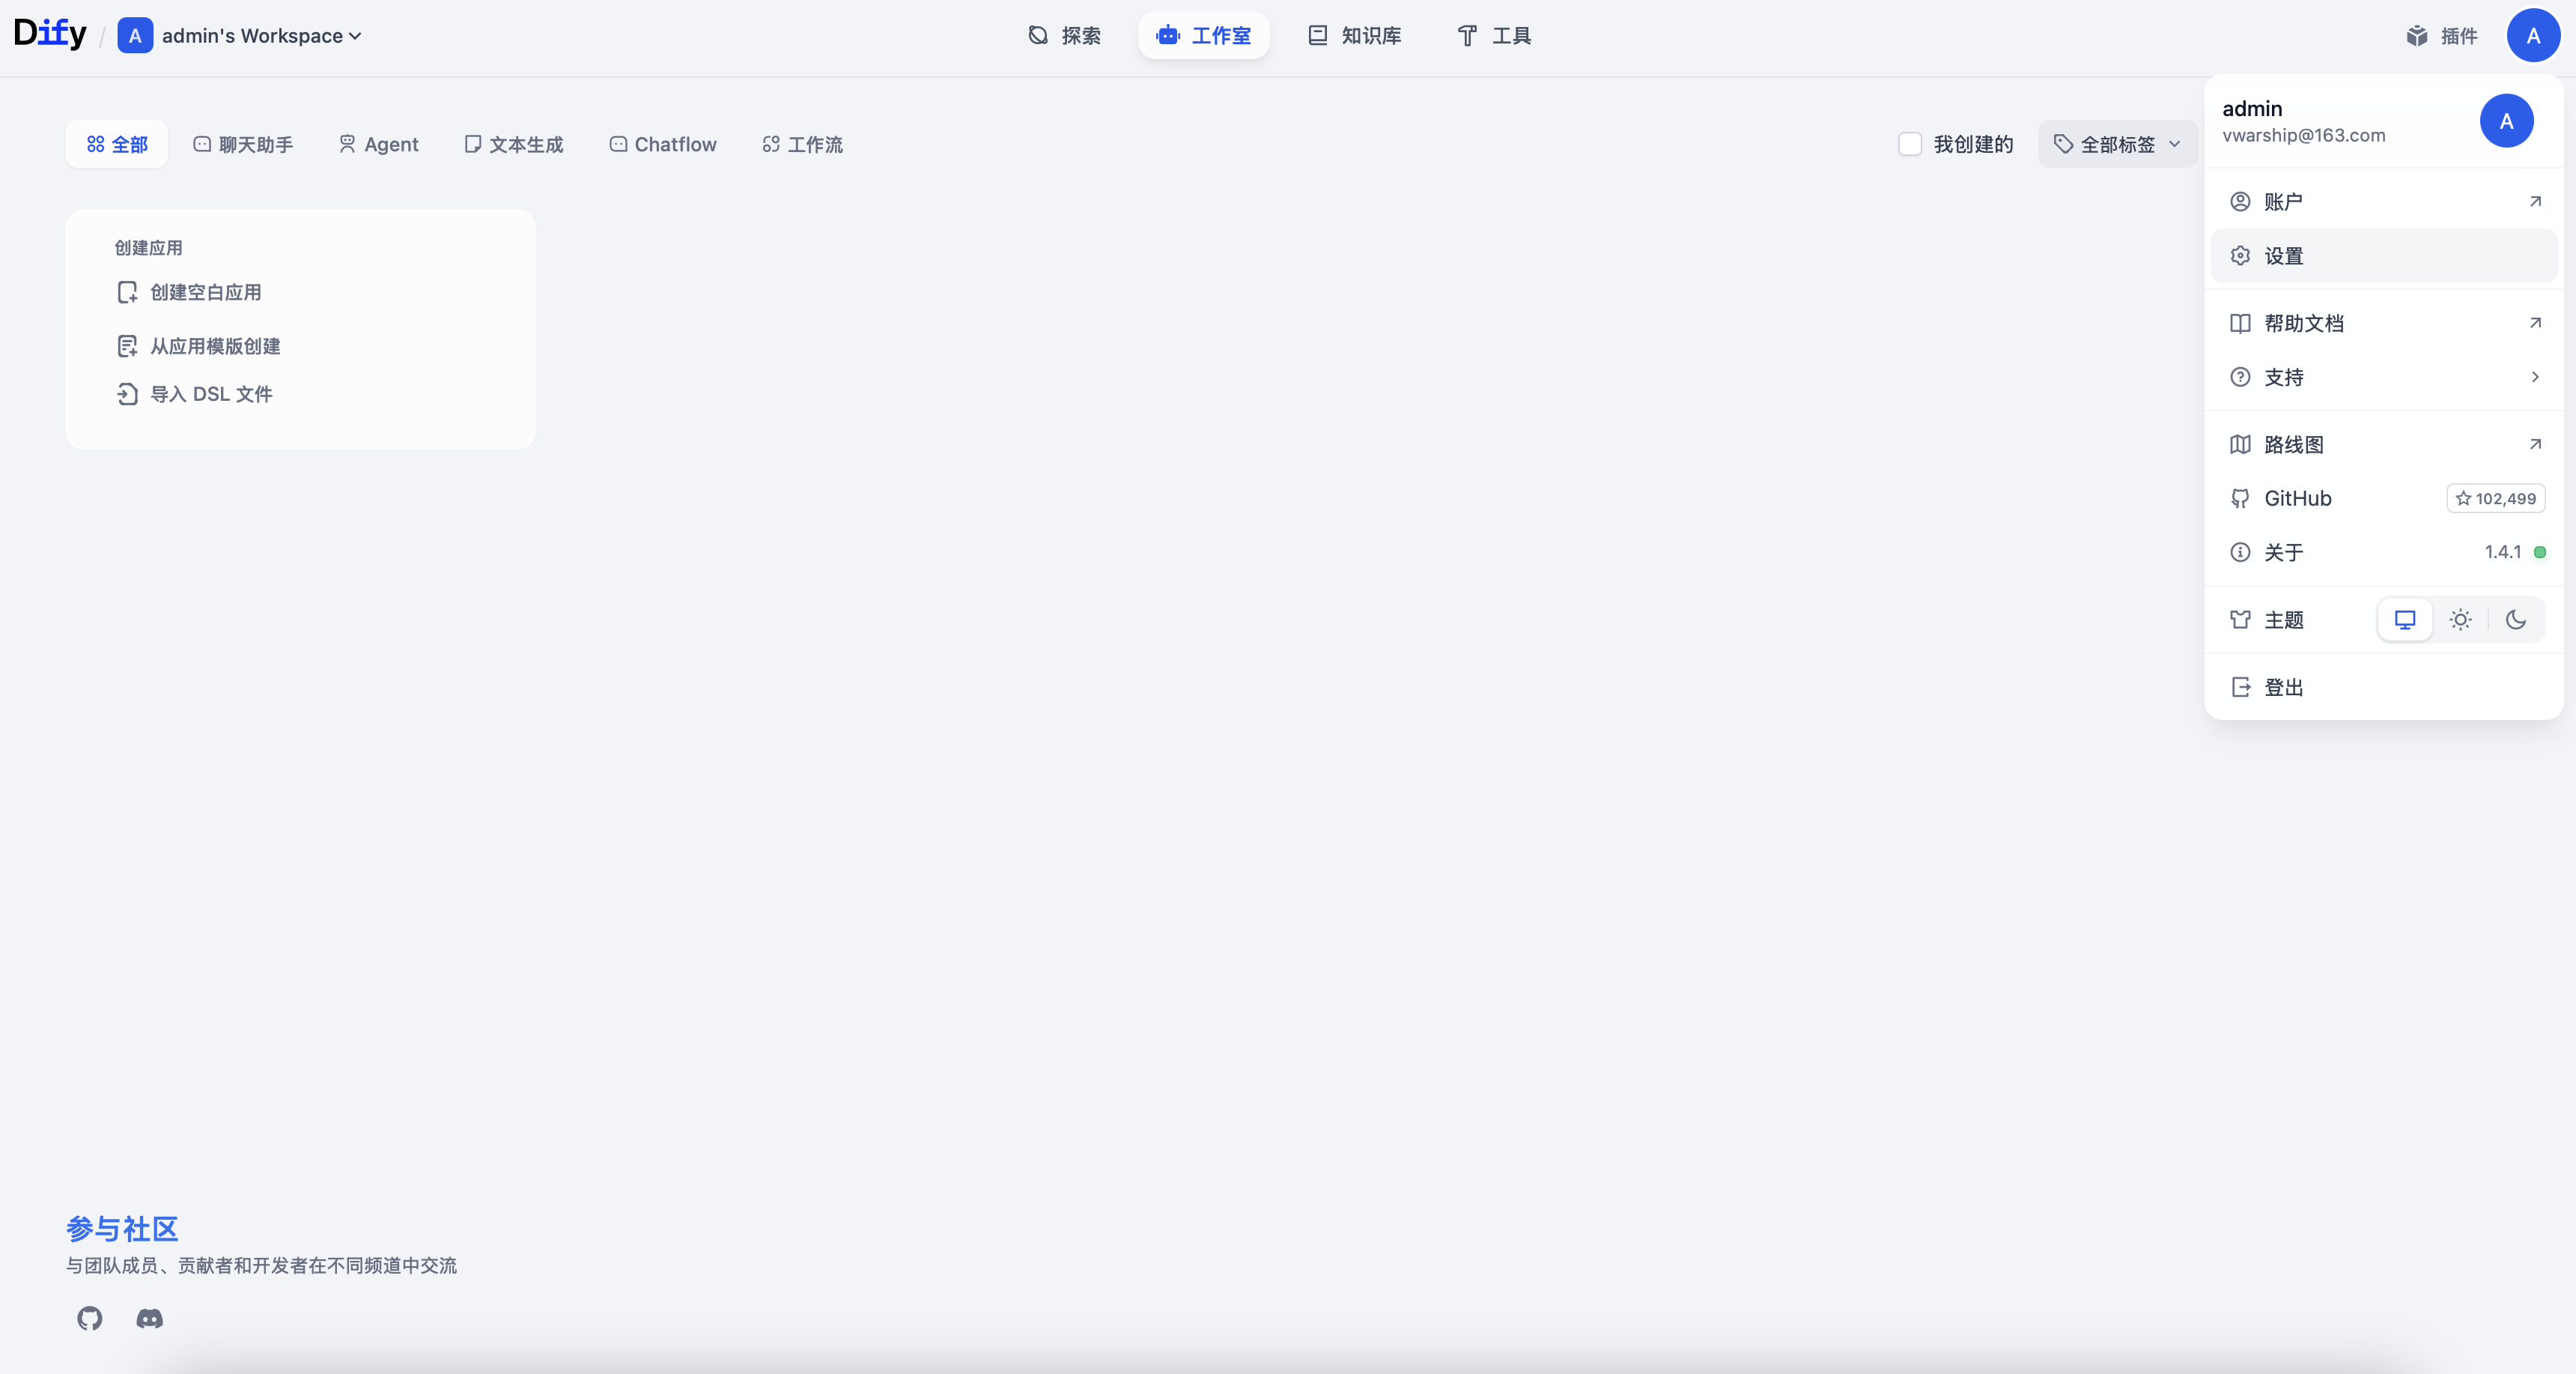Log out using the logout item
The image size is (2576, 1374).
pos(2283,688)
